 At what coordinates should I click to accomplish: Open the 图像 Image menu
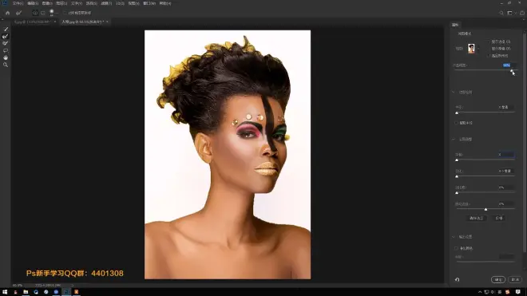[47, 3]
